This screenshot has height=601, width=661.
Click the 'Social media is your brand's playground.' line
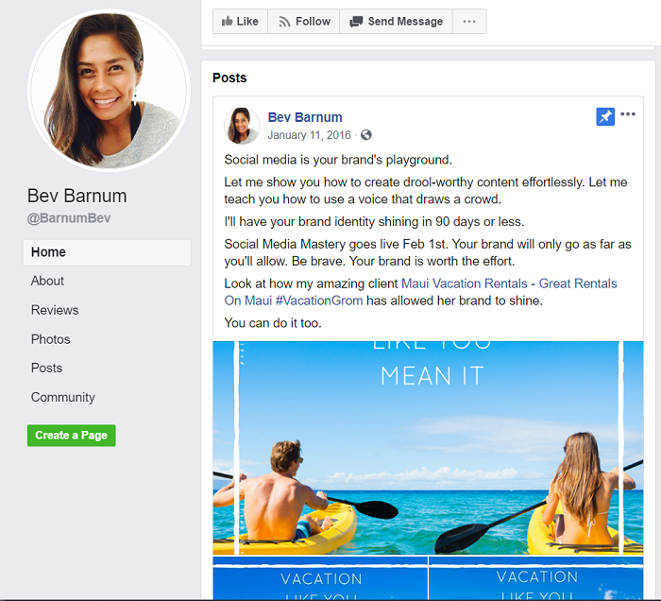[338, 160]
